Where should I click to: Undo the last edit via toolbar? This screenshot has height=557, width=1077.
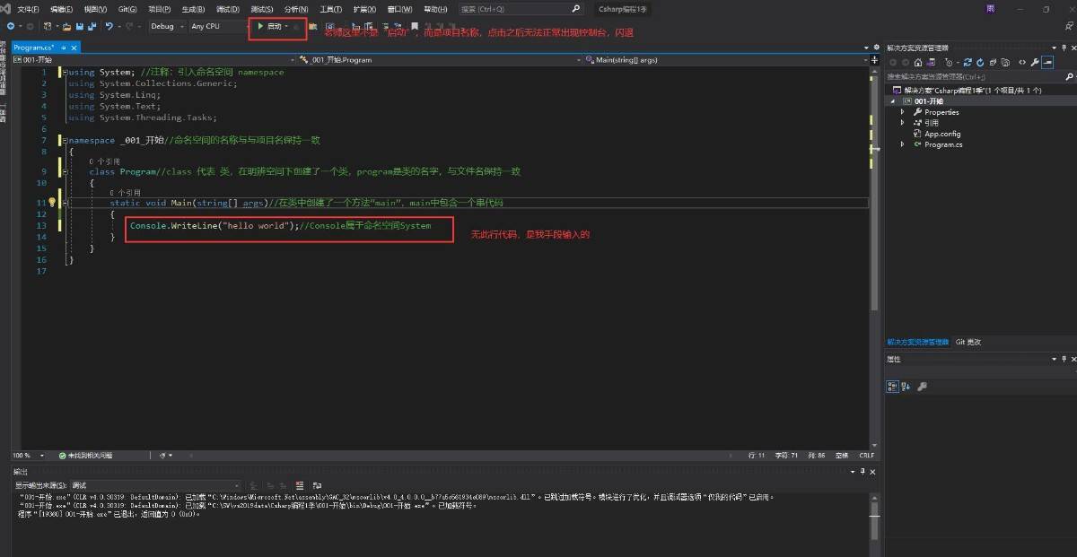click(109, 26)
